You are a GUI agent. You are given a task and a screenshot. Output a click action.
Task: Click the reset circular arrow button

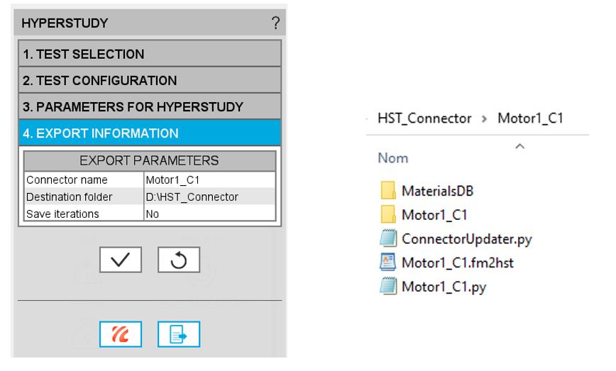coord(178,262)
